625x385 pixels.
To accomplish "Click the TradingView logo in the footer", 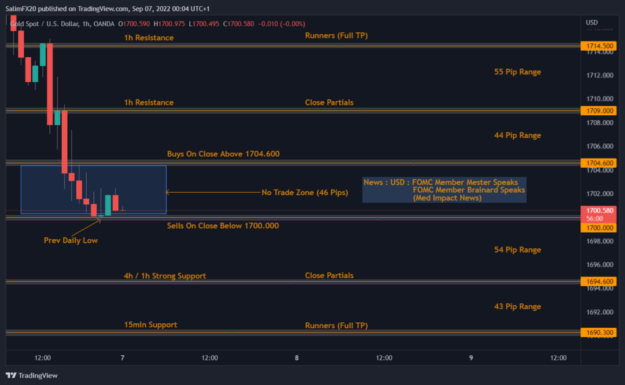I will coord(32,375).
